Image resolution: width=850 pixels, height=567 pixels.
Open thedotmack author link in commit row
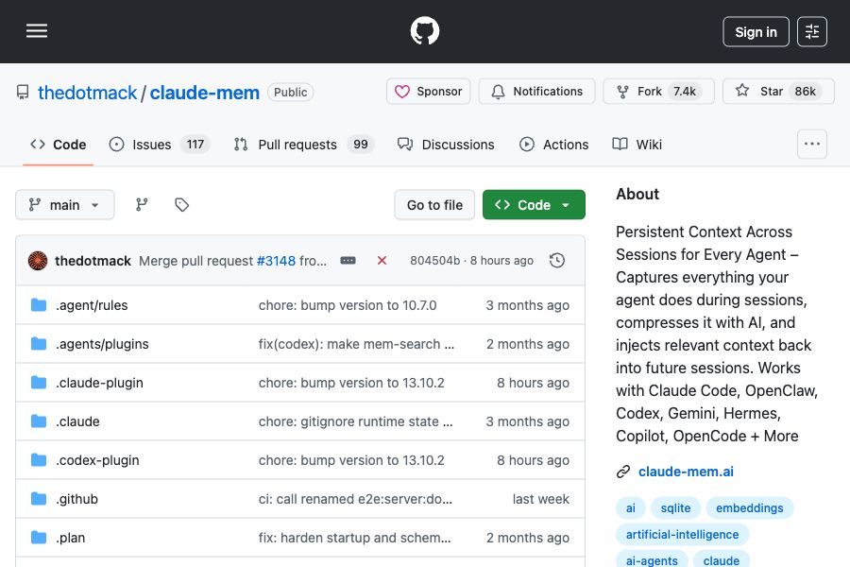click(93, 261)
